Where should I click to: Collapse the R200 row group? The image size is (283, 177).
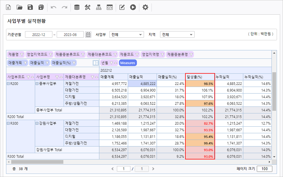[x=8, y=84]
